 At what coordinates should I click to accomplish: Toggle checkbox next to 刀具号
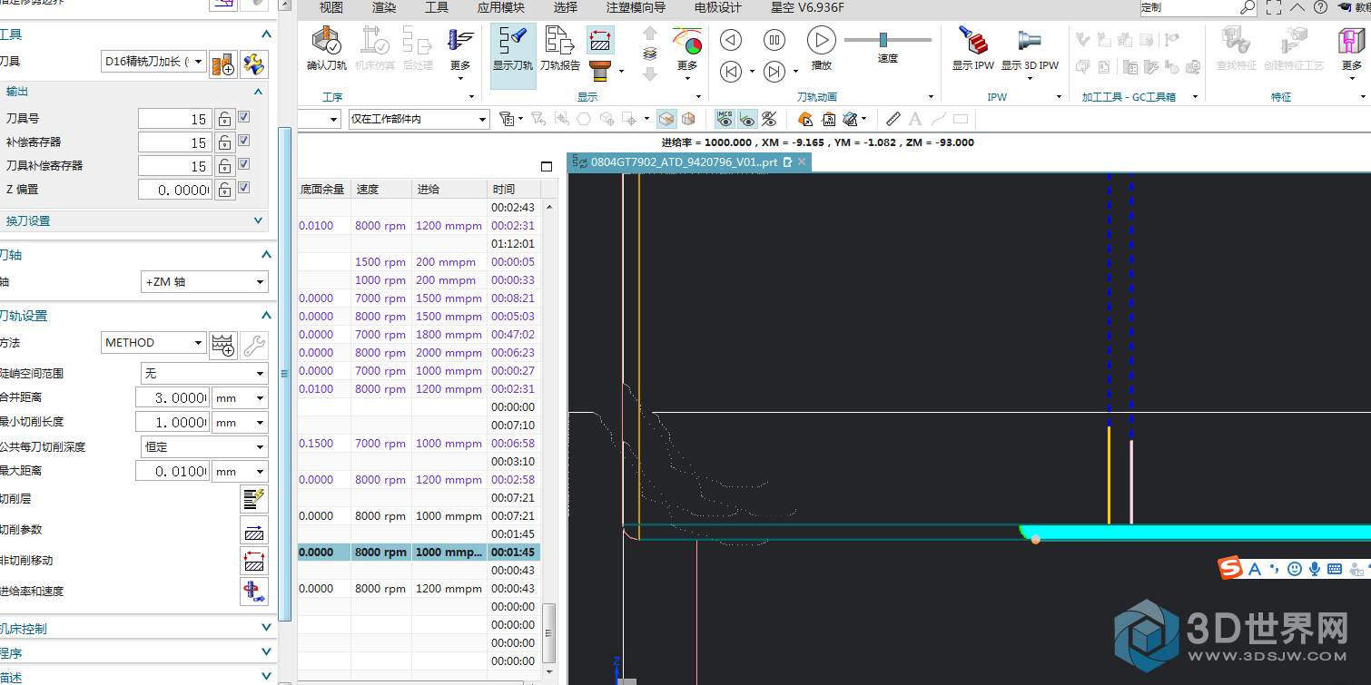coord(243,117)
